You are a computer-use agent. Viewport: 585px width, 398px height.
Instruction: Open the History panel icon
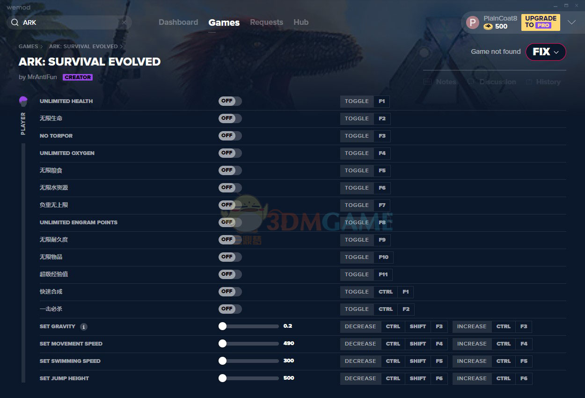click(x=529, y=82)
